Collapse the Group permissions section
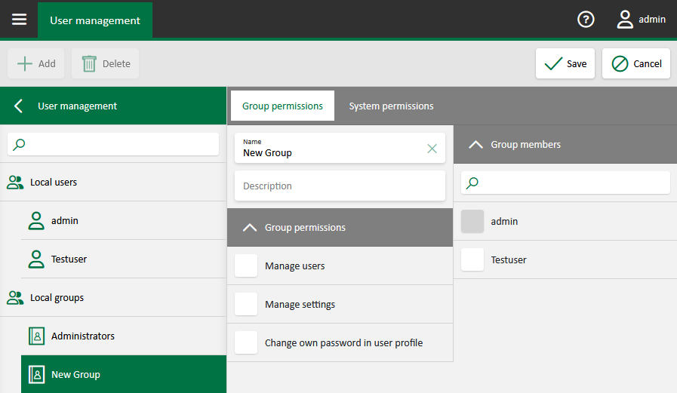Screen dimensions: 677x393 coord(250,228)
